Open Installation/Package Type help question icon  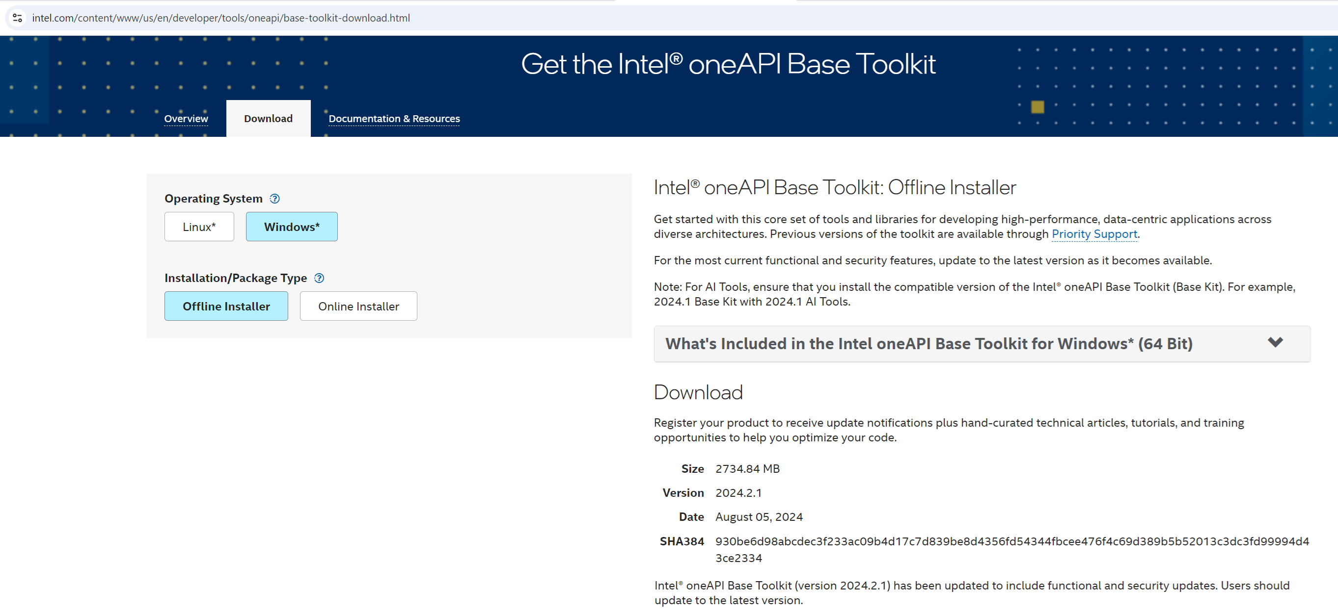coord(320,278)
